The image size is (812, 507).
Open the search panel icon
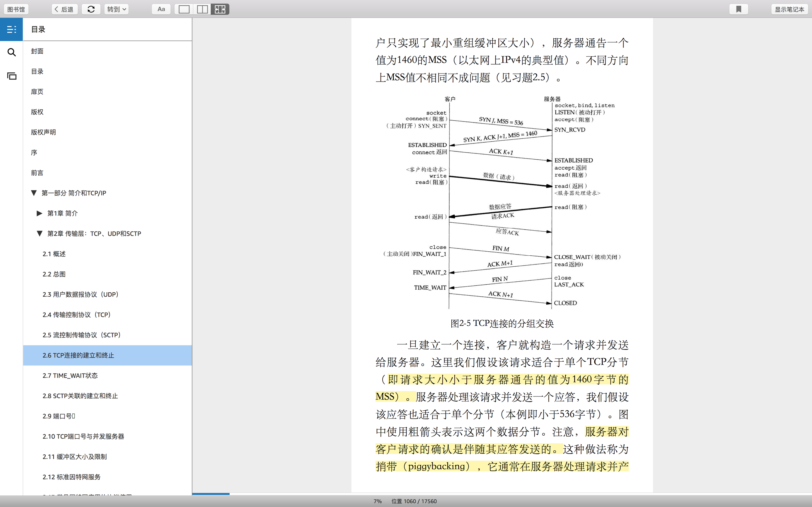click(x=11, y=52)
